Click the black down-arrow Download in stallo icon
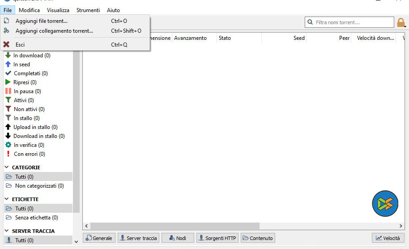Screen dimensions: 409x249 click(8, 136)
